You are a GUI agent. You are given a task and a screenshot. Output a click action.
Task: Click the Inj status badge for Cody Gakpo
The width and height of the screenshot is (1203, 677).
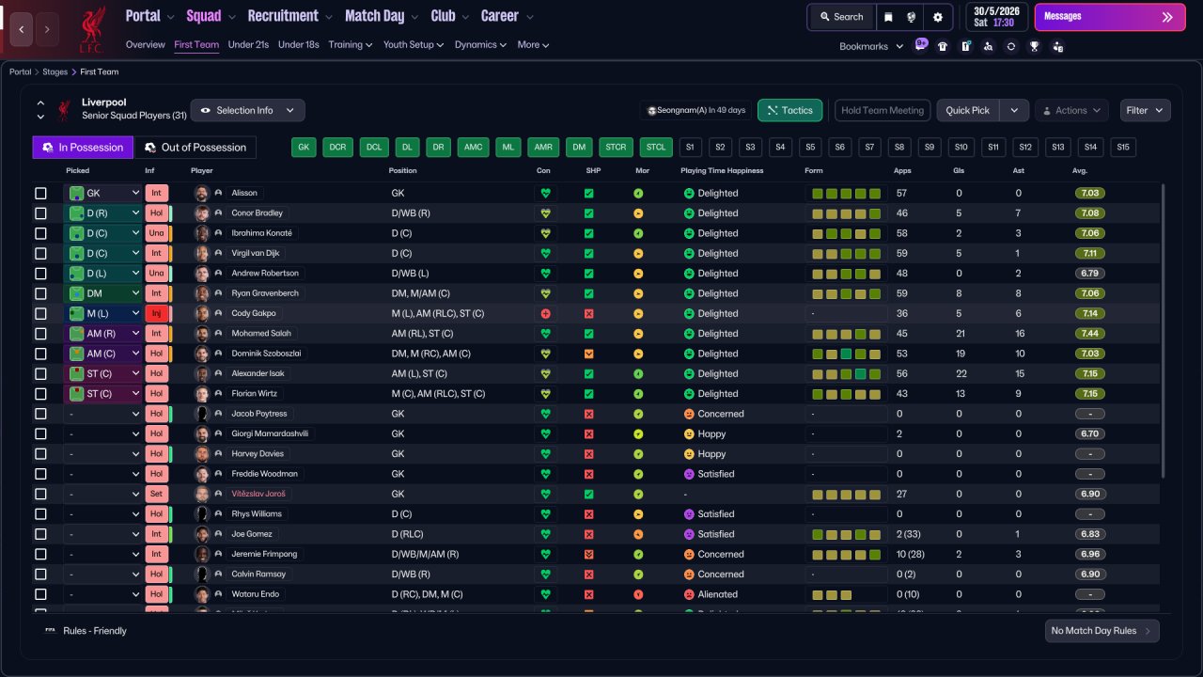tap(157, 314)
